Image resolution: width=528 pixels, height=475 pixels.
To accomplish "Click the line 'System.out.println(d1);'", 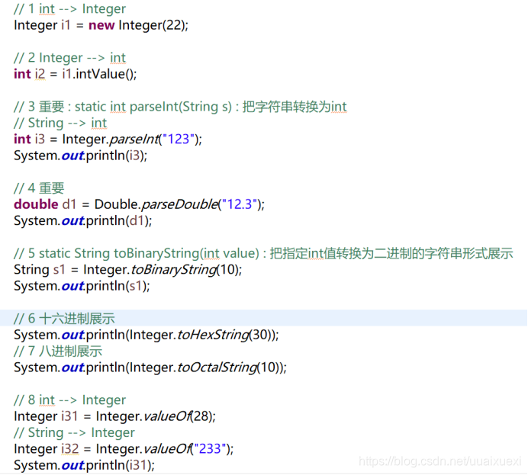I will point(83,221).
